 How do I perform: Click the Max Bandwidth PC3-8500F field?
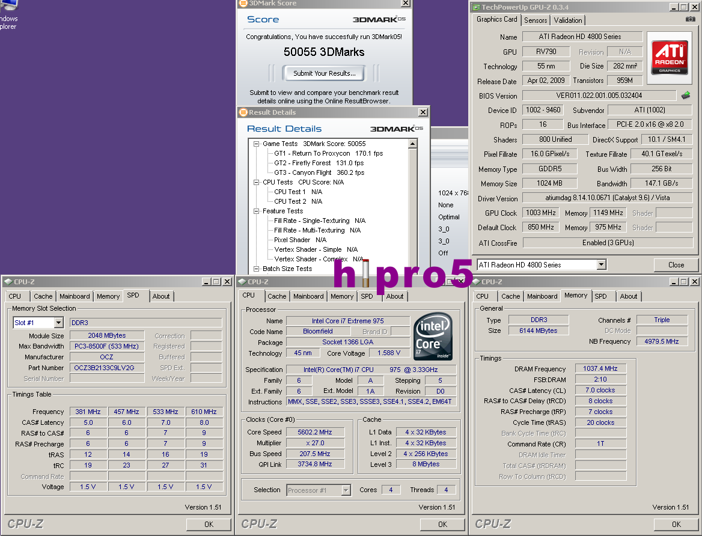pos(107,346)
